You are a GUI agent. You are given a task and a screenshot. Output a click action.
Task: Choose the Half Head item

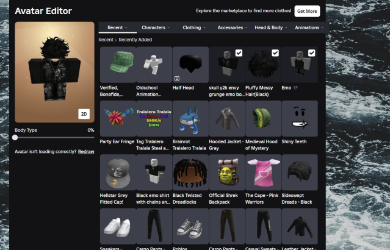(190, 65)
